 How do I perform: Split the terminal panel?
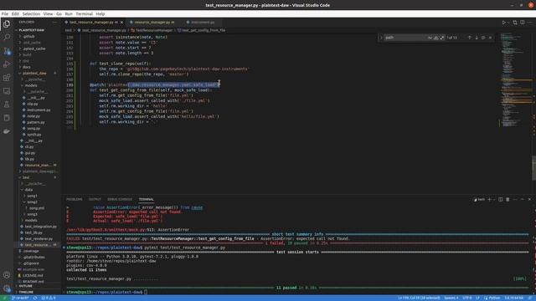click(x=501, y=199)
